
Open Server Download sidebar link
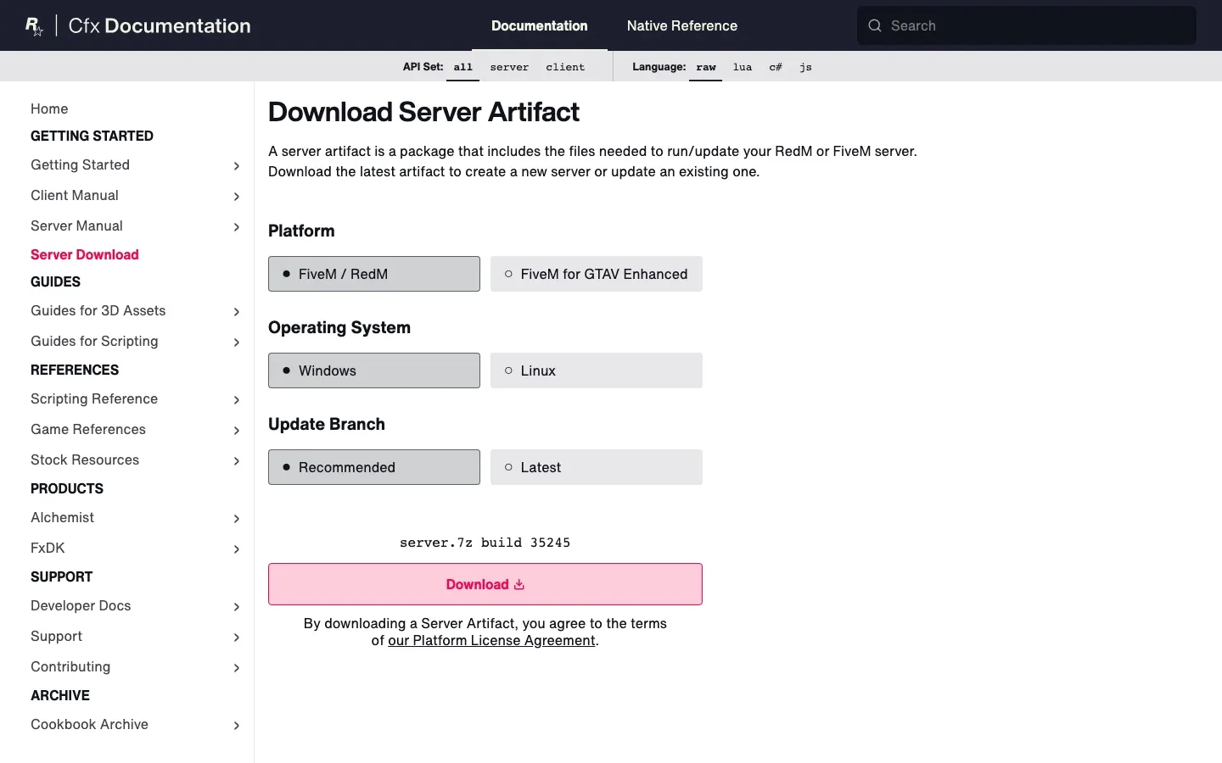(85, 254)
